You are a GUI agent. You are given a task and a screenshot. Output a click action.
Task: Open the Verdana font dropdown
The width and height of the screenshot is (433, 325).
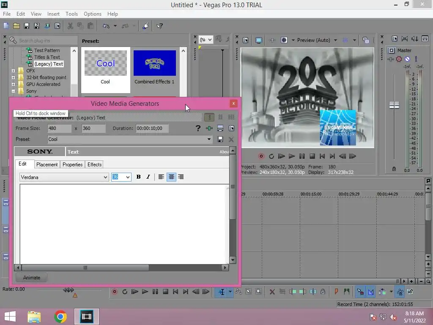(x=105, y=177)
